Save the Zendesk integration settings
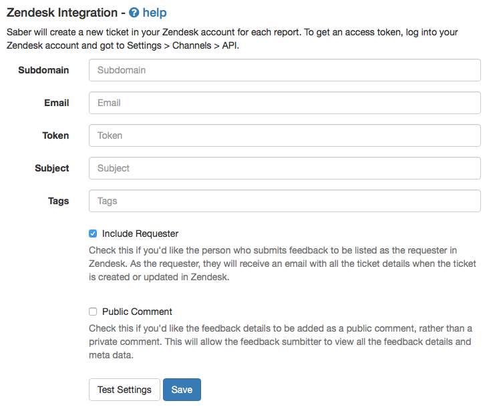489x409 pixels. pos(182,390)
